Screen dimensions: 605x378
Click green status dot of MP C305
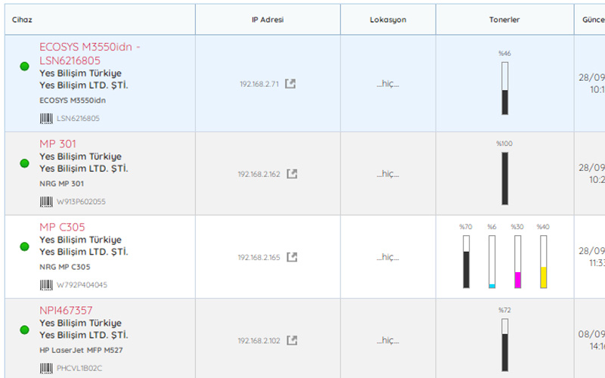pyautogui.click(x=24, y=246)
